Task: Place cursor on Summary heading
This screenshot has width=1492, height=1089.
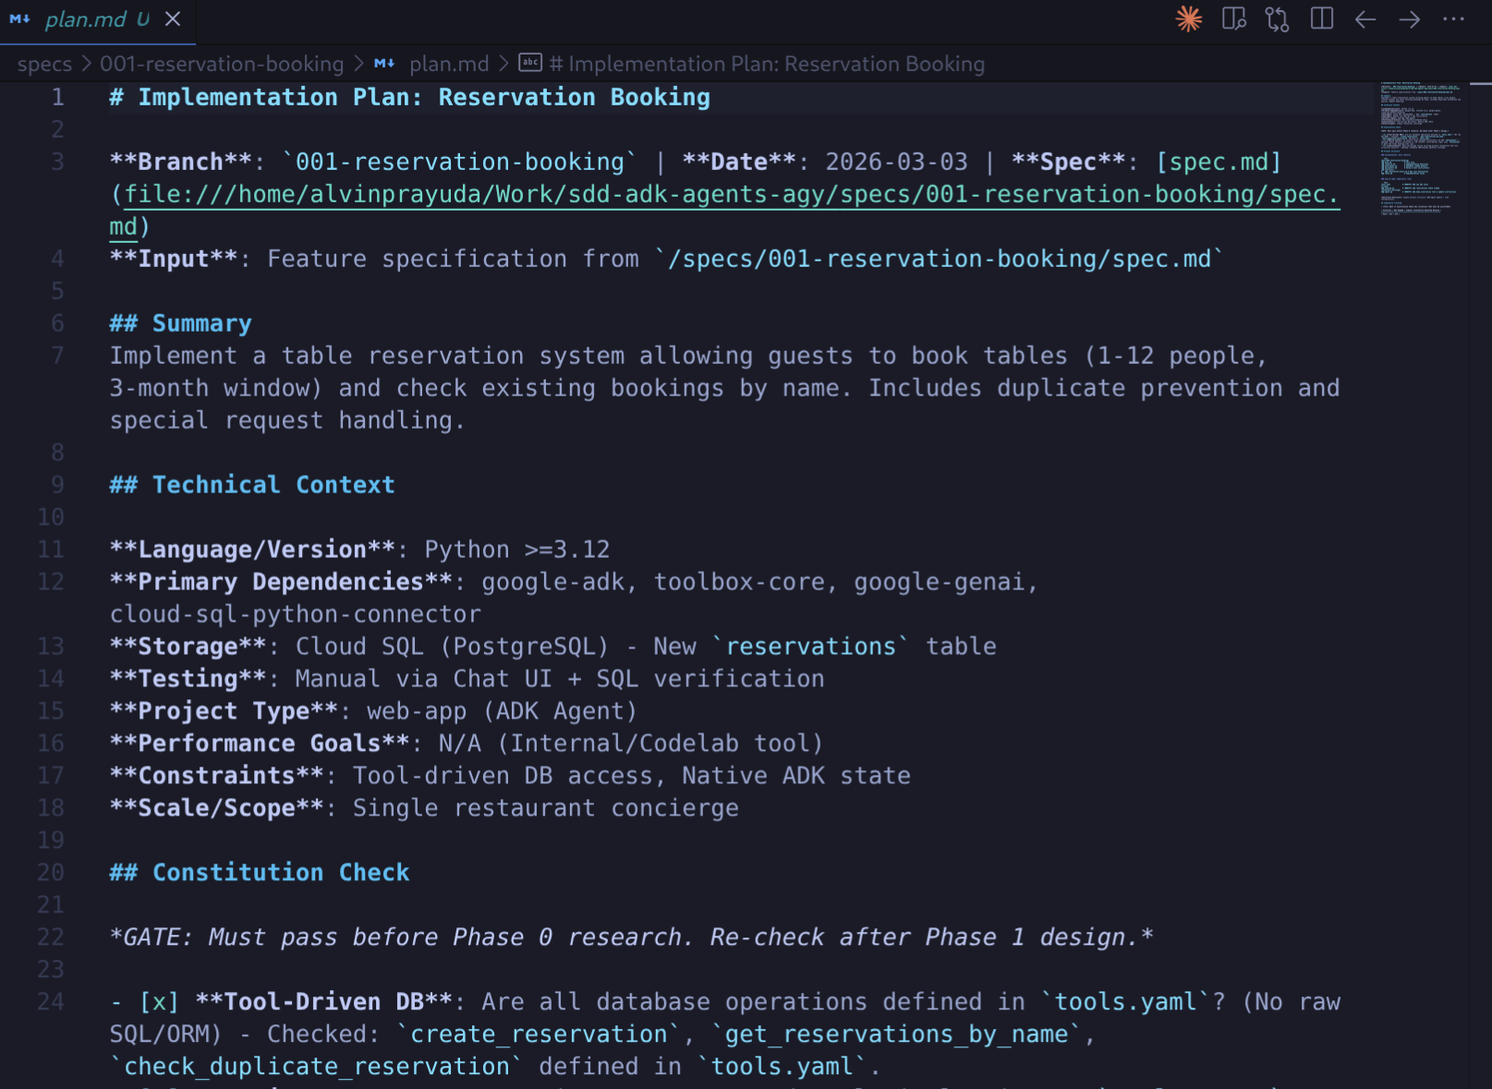Action: tap(201, 323)
